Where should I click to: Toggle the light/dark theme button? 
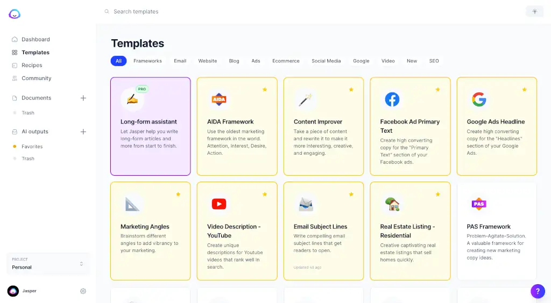[x=534, y=12]
